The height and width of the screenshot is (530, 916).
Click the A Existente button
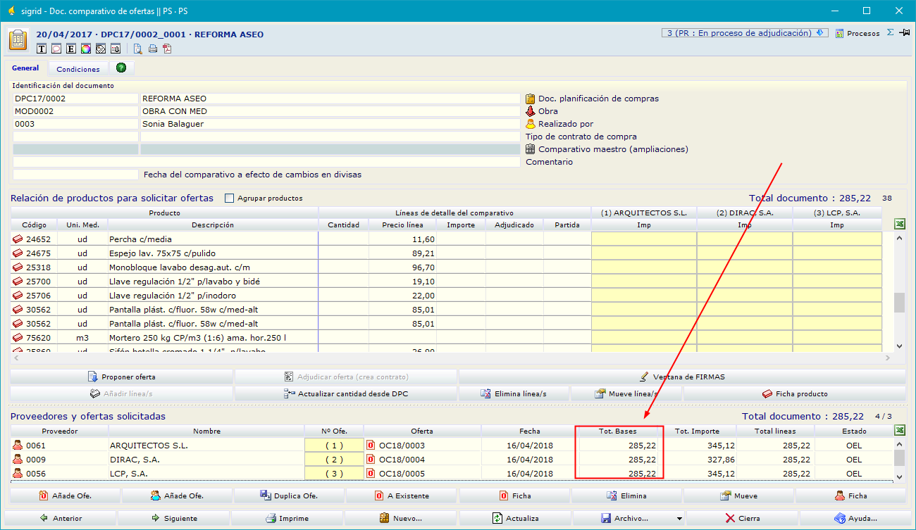(x=402, y=496)
